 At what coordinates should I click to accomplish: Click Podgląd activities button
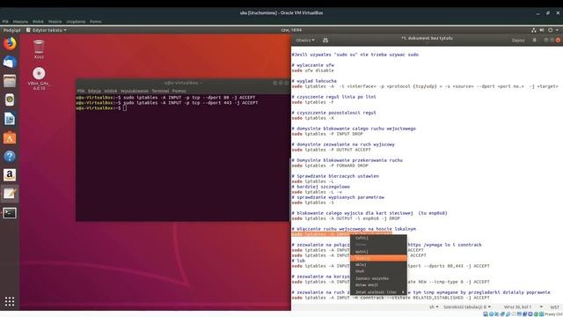click(11, 30)
